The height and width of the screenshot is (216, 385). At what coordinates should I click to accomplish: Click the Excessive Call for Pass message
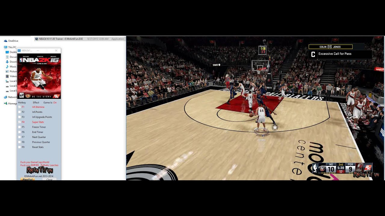(x=335, y=54)
